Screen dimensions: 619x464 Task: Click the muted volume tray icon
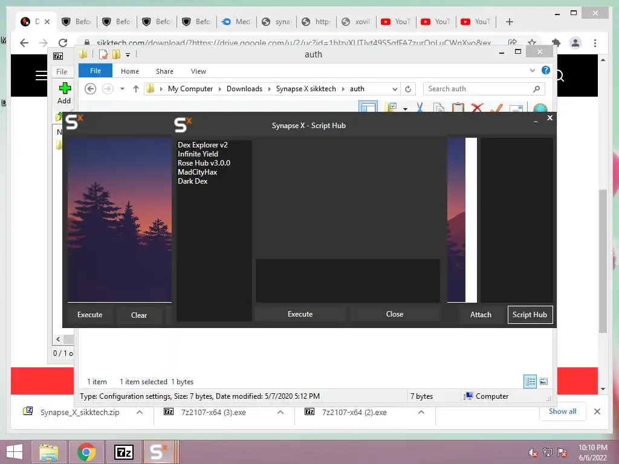click(x=533, y=453)
